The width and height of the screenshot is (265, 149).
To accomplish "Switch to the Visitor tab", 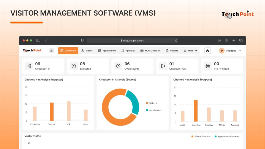I will pyautogui.click(x=87, y=51).
